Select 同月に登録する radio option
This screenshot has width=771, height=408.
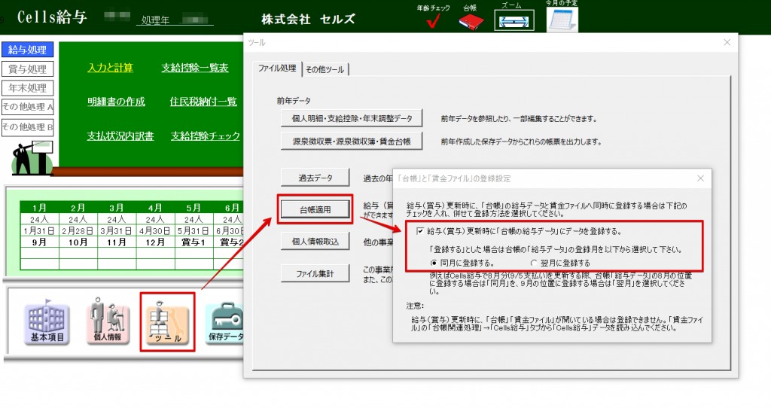[x=434, y=263]
